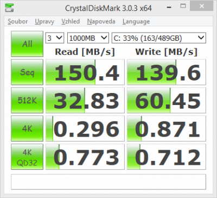Image resolution: width=217 pixels, height=198 pixels.
Task: Open the test size dropdown showing 1000MB
Action: coord(88,38)
